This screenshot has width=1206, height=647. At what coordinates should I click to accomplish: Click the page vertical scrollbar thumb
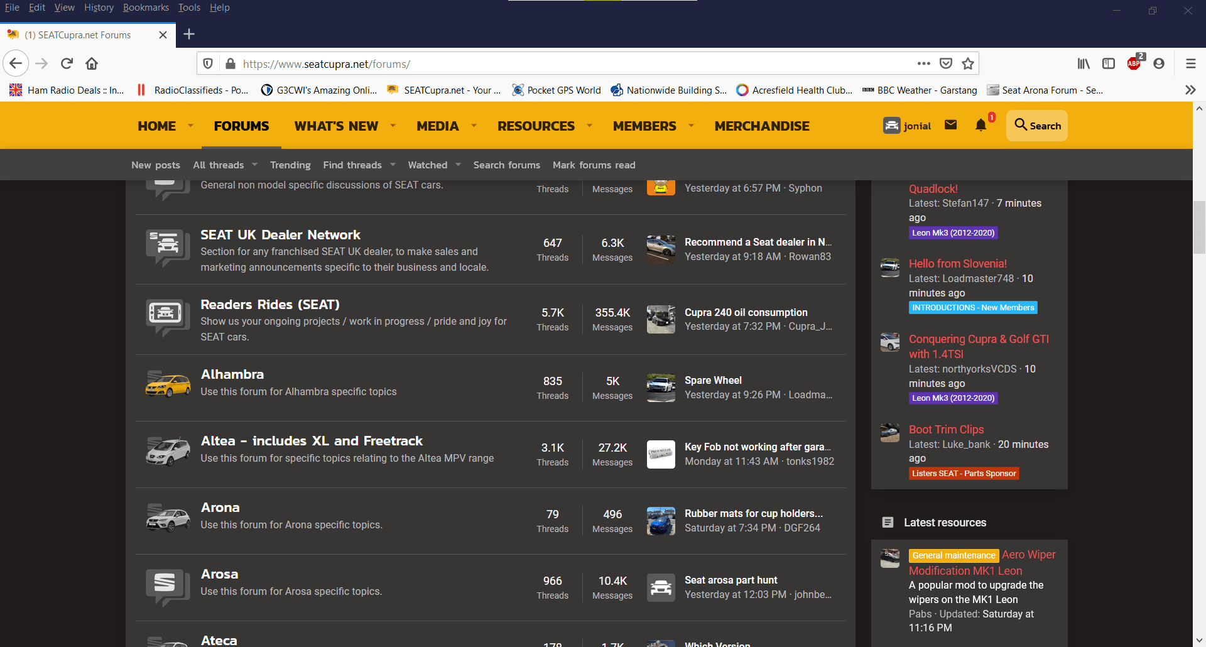pyautogui.click(x=1199, y=227)
